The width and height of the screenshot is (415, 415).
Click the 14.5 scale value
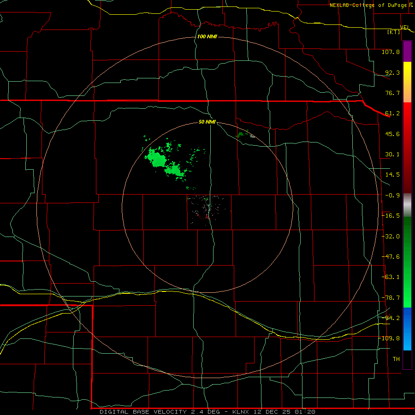tap(392, 175)
